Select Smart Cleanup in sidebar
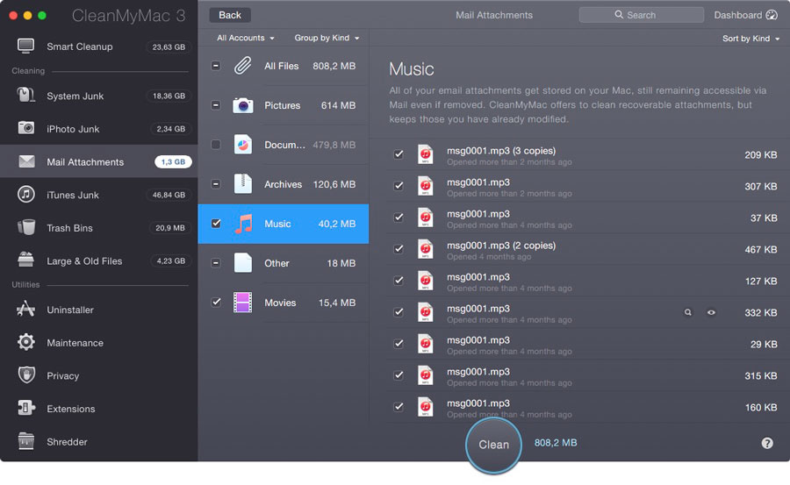790x485 pixels. (x=98, y=46)
